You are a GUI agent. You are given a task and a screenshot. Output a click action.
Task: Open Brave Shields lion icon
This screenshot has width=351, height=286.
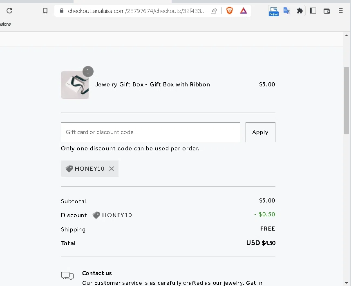pyautogui.click(x=230, y=11)
